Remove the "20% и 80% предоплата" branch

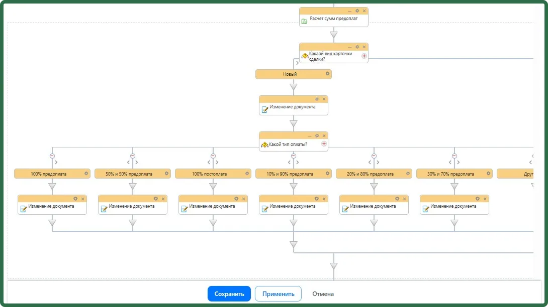[x=374, y=156]
